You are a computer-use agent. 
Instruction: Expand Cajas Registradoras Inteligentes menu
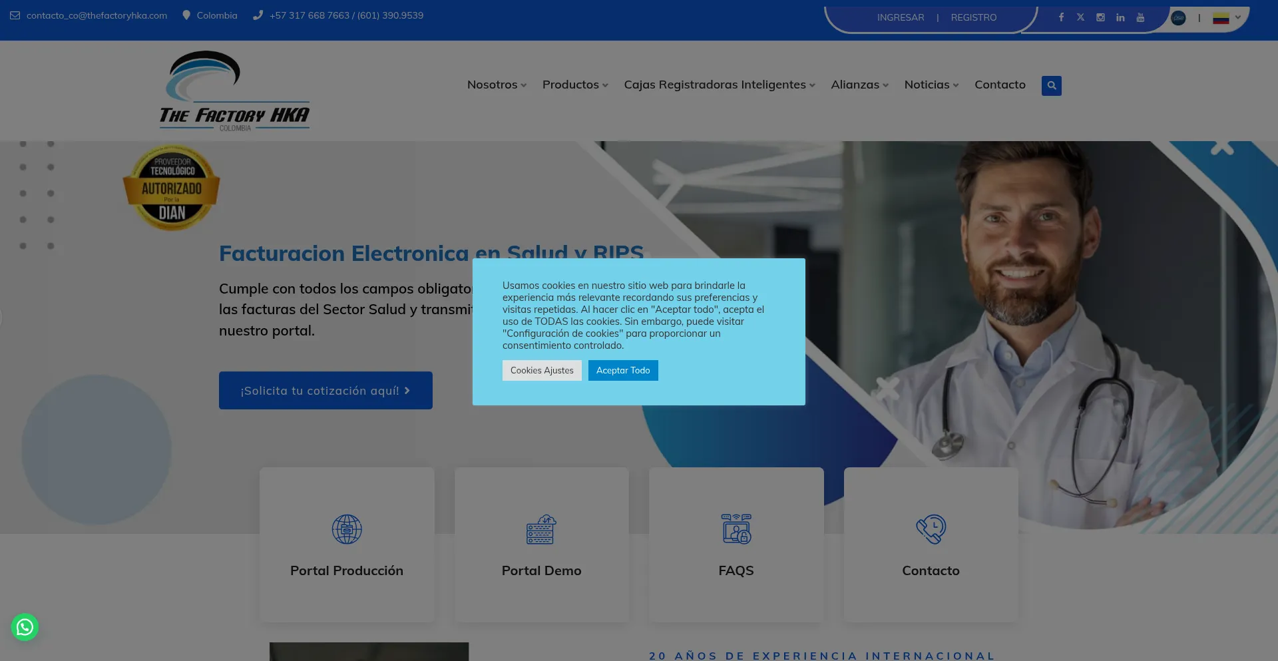719,85
